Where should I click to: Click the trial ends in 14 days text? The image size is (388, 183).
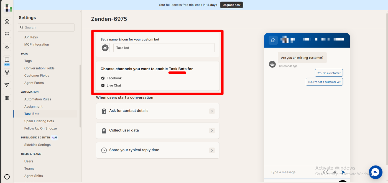click(188, 5)
